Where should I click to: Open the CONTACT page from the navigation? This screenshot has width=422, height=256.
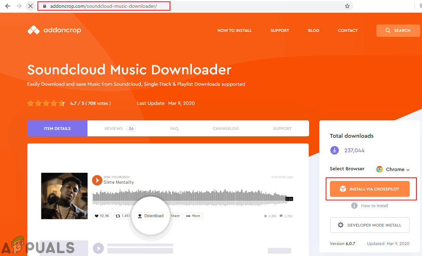point(347,30)
